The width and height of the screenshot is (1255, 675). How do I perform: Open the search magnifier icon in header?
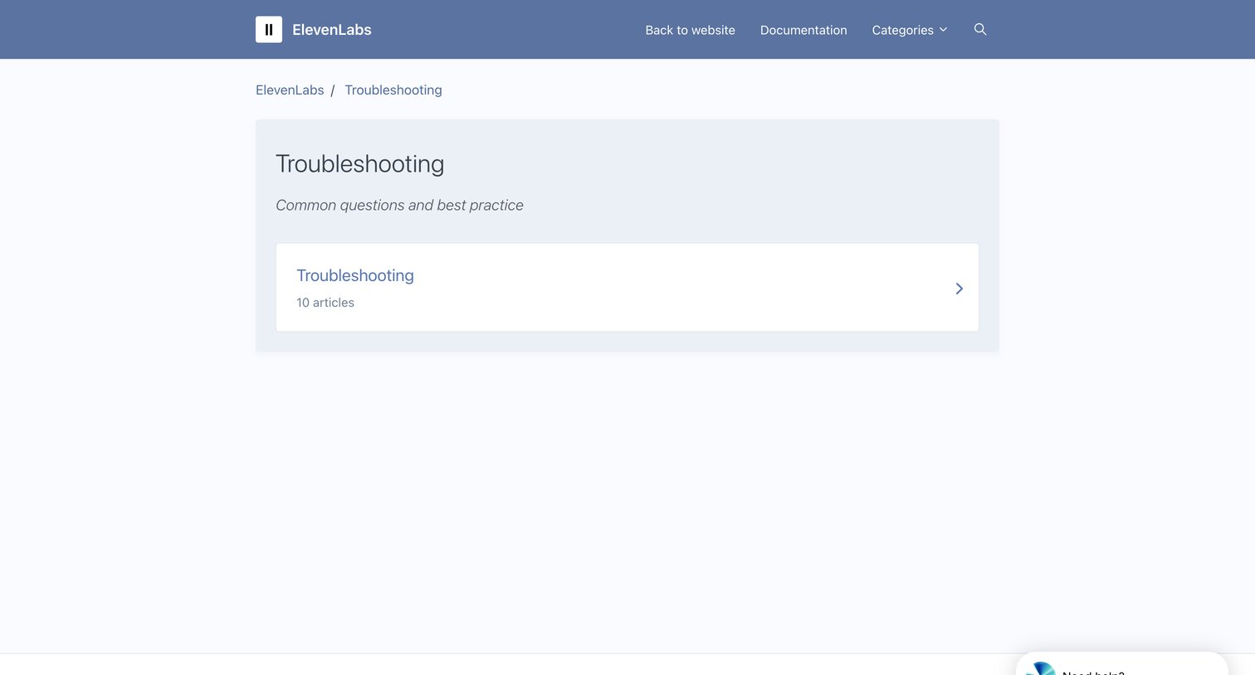pos(980,29)
